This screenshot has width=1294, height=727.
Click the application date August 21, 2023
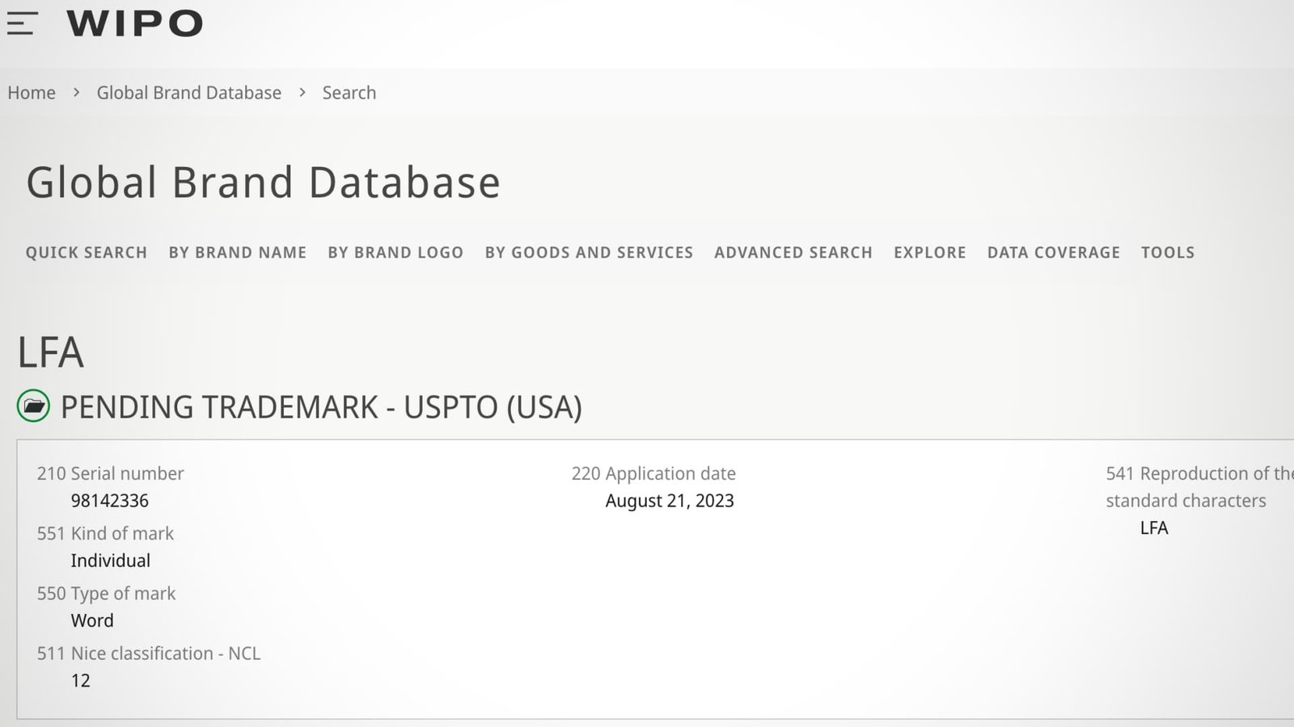670,501
